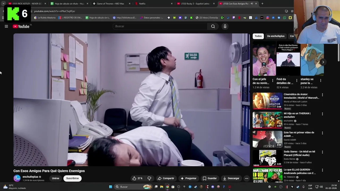Click the Preguntar button
This screenshot has height=191, width=340.
188,178
